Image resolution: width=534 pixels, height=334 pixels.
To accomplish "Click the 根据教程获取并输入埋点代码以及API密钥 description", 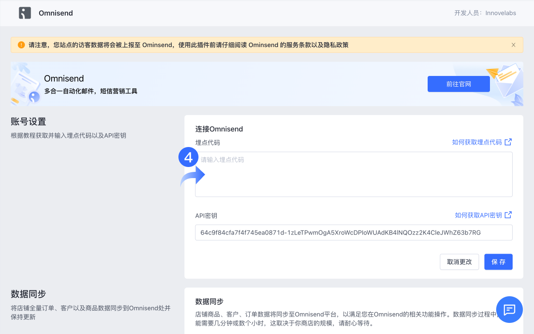I will click(69, 135).
